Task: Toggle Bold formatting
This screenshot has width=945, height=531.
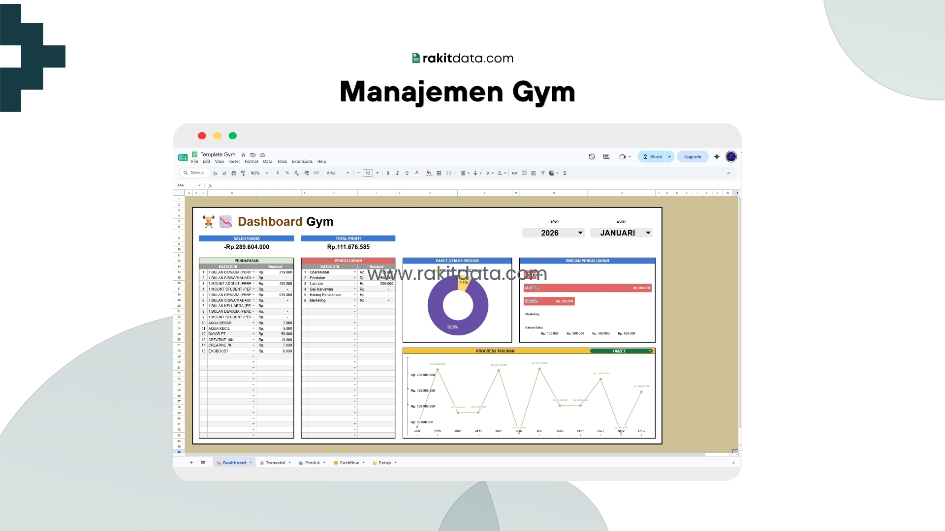Action: (388, 173)
